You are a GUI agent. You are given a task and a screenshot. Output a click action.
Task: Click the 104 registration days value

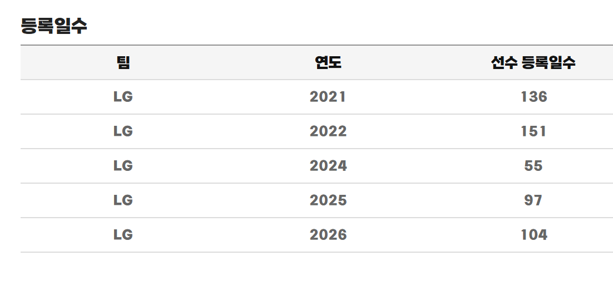pyautogui.click(x=533, y=234)
